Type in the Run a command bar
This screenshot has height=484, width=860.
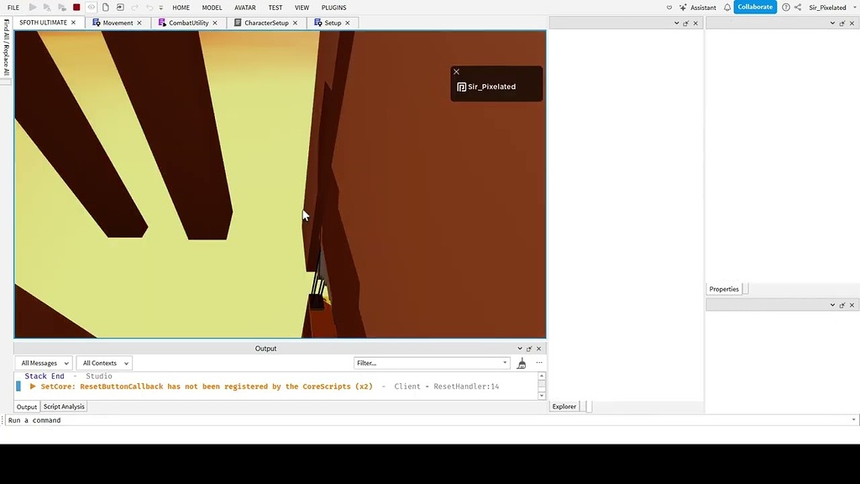pyautogui.click(x=168, y=419)
